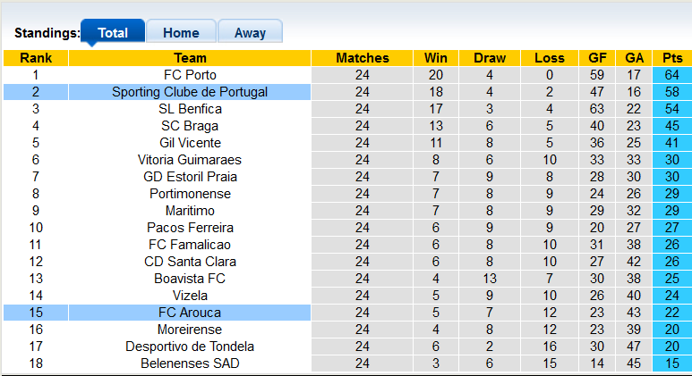Viewport: 692px width, 376px height.
Task: Open the Portimonense team link
Action: point(190,194)
